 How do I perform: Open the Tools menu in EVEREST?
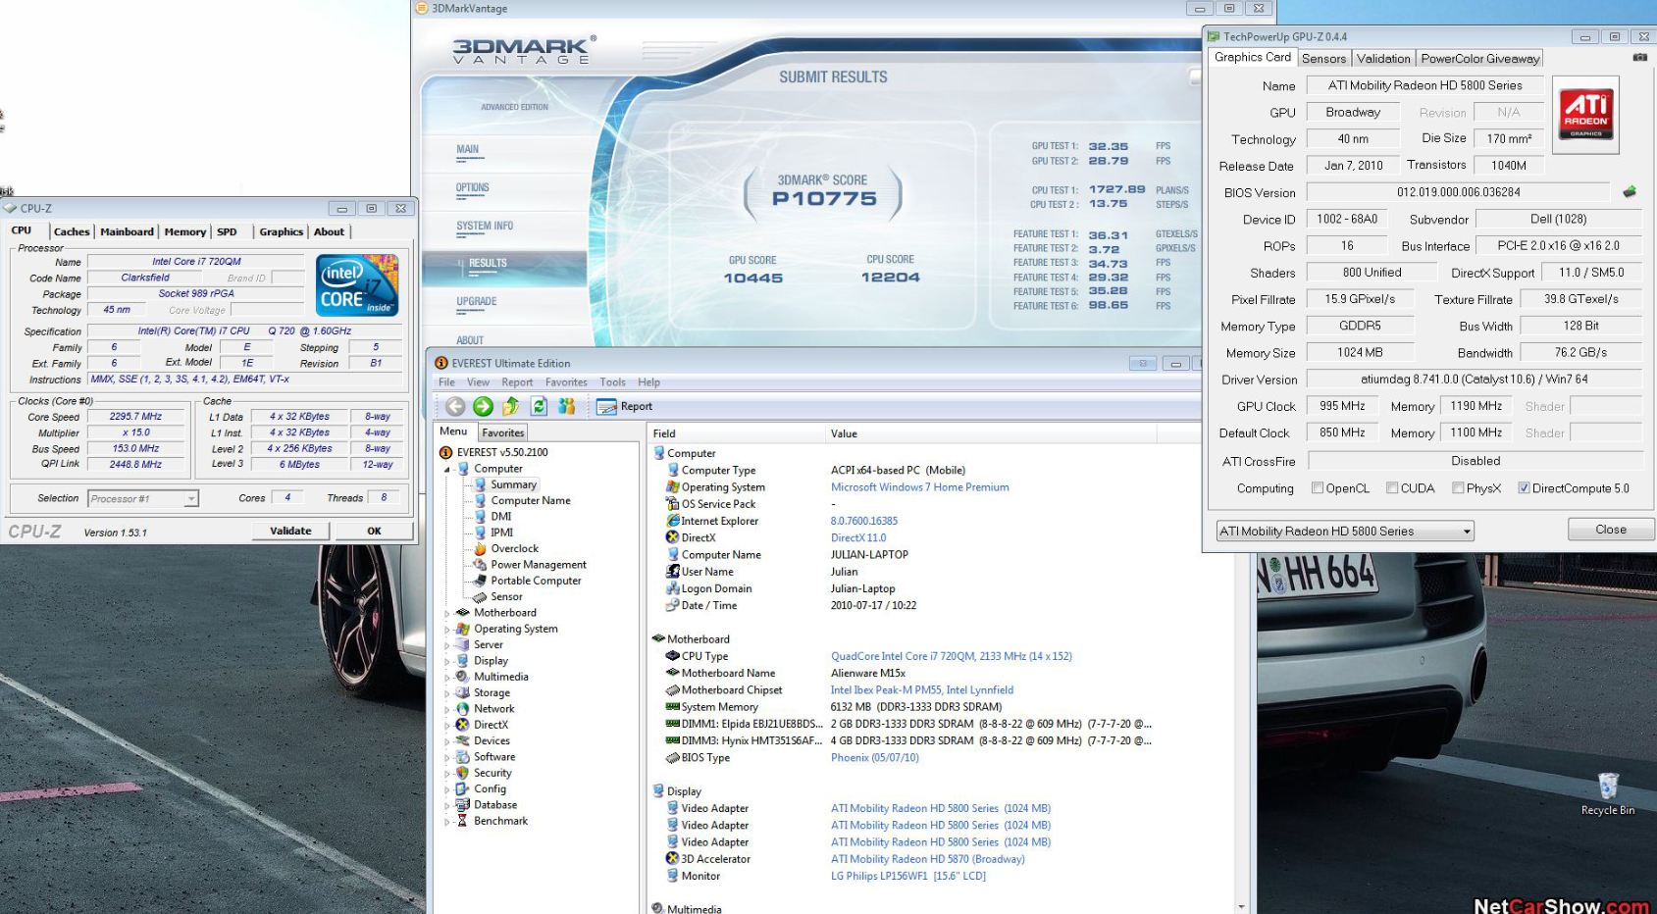click(x=612, y=382)
